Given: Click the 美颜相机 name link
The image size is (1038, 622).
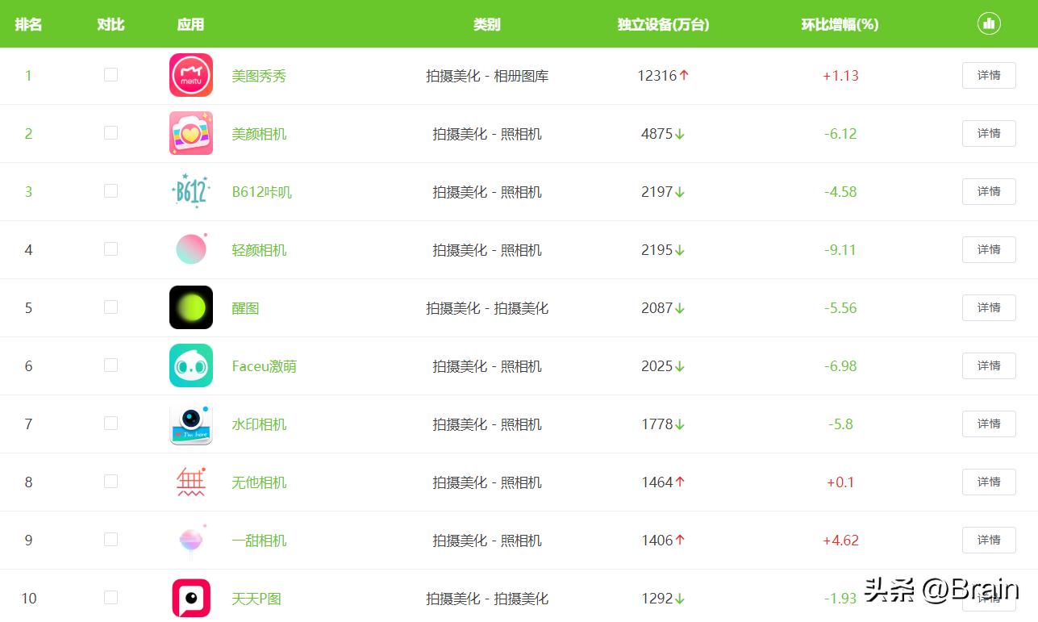Looking at the screenshot, I should (x=259, y=133).
